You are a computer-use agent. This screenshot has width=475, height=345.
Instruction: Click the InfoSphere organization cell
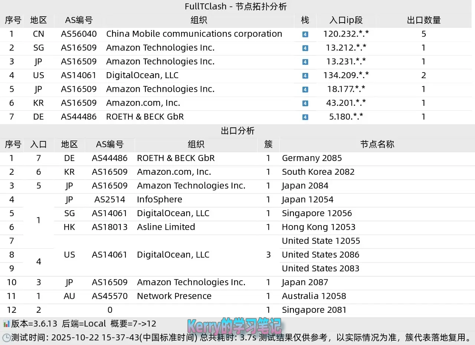[160, 200]
